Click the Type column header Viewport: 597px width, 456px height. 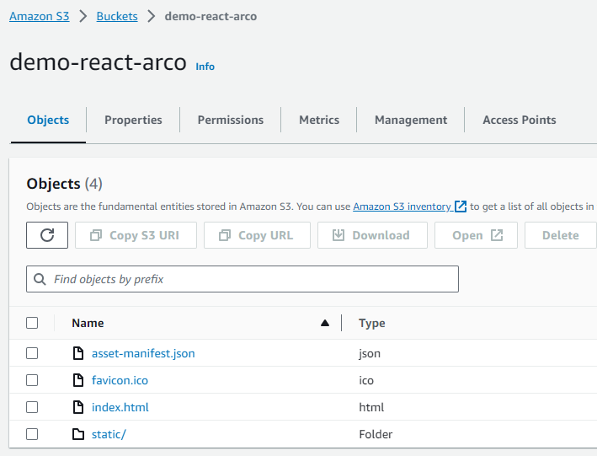point(372,324)
